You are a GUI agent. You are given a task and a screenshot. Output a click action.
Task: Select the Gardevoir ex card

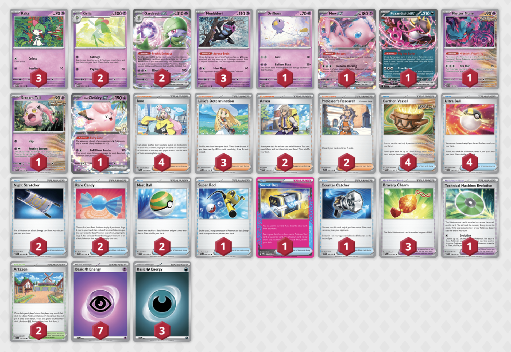162,49
